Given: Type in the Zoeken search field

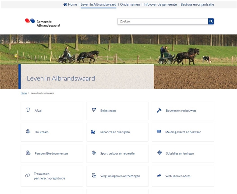Looking at the screenshot, I should click(x=163, y=21).
